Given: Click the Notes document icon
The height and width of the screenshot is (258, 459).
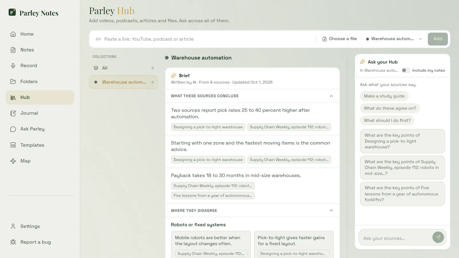Looking at the screenshot, I should 13,50.
